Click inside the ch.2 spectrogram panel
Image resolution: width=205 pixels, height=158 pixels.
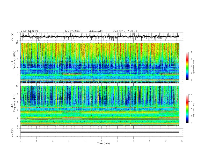pos(100,106)
